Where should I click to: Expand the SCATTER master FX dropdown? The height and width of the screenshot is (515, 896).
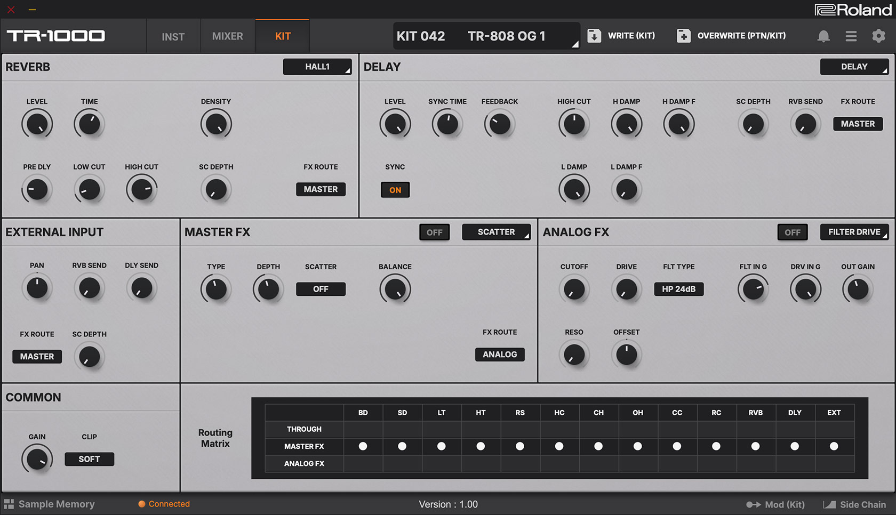coord(496,232)
